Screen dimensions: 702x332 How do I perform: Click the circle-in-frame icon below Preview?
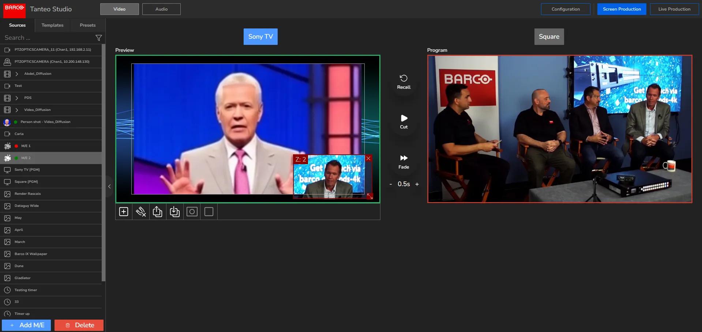pos(192,212)
